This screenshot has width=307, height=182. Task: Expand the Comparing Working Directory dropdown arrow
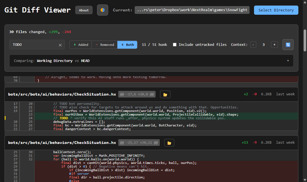(x=288, y=61)
